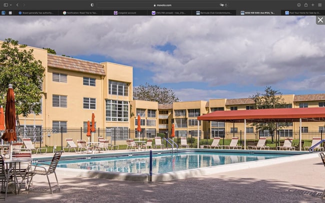Open the Share menu
This screenshot has height=203, width=325.
tap(306, 5)
